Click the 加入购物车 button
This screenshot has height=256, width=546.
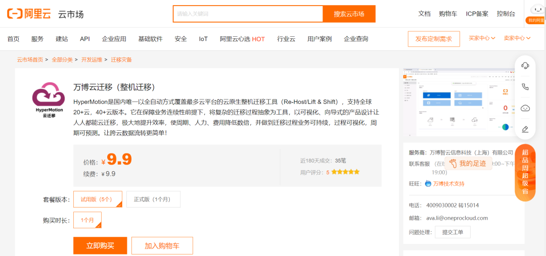click(x=162, y=245)
